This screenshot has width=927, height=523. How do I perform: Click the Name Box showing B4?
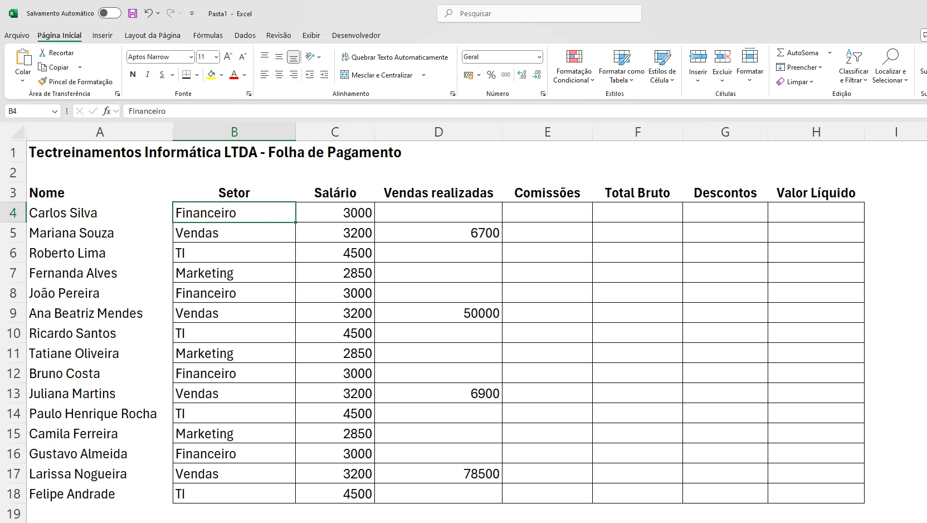tap(32, 111)
